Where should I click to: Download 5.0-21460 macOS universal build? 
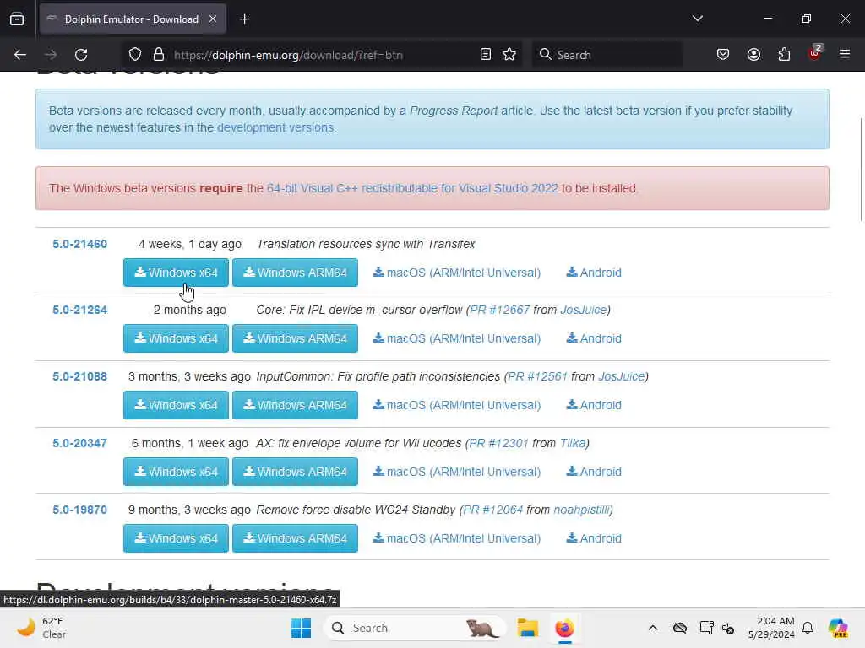457,273
